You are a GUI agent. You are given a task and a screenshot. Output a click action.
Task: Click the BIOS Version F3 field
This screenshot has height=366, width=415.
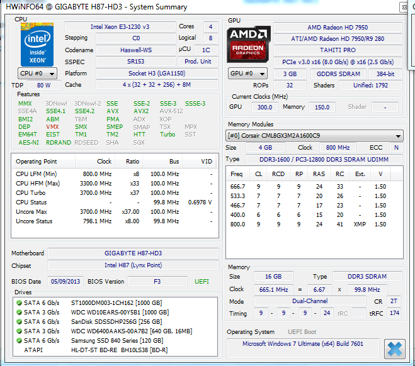click(x=157, y=282)
